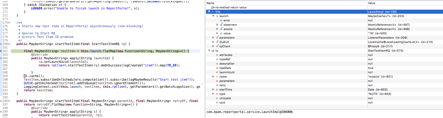Click the final field icon beside 'QUEUE'
This screenshot has width=443, height=118.
[217, 42]
